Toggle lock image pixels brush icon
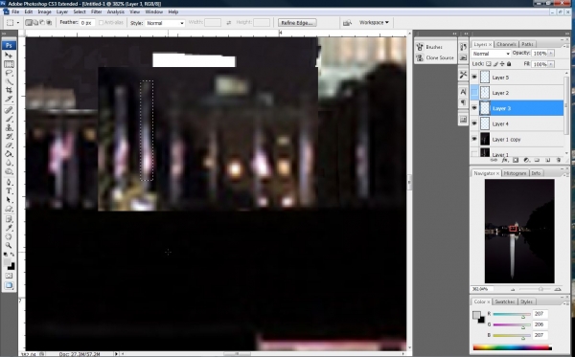Image resolution: width=575 pixels, height=357 pixels. click(x=495, y=64)
